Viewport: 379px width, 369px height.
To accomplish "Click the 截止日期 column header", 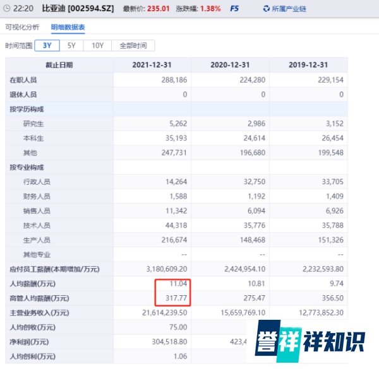I will [59, 65].
